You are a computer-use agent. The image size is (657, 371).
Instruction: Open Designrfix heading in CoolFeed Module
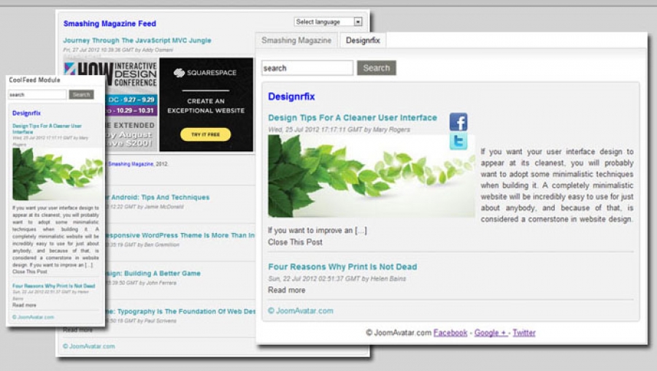26,113
